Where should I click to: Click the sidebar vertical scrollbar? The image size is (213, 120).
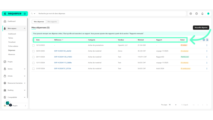click(28, 58)
